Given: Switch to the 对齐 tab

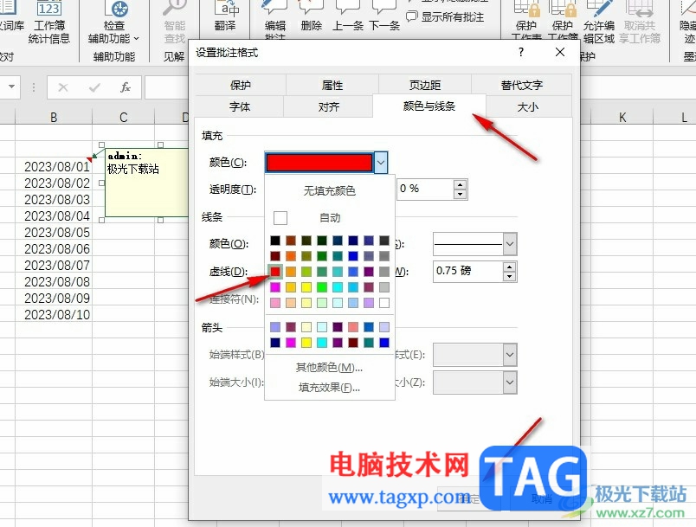Looking at the screenshot, I should 328,106.
